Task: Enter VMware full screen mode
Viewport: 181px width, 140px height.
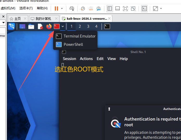Action: [125, 9]
